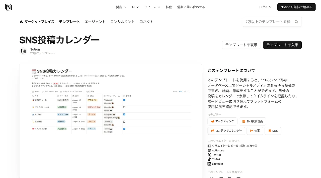Click the rocket icon on 新機能リリース row

(x=33, y=100)
